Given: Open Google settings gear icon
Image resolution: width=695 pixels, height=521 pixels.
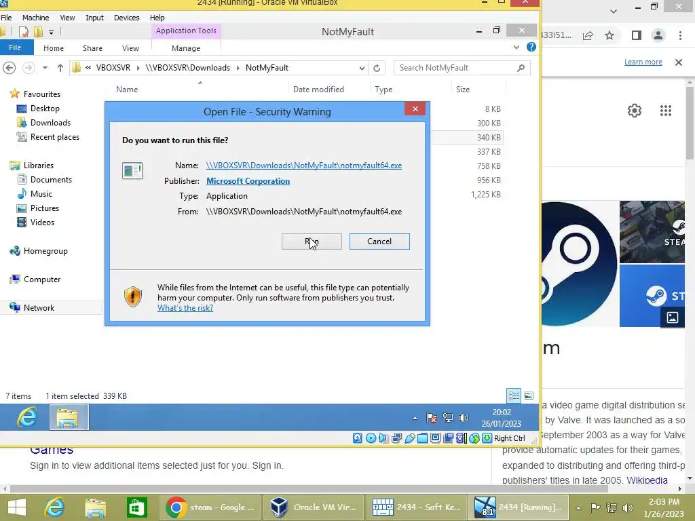Looking at the screenshot, I should 635,111.
